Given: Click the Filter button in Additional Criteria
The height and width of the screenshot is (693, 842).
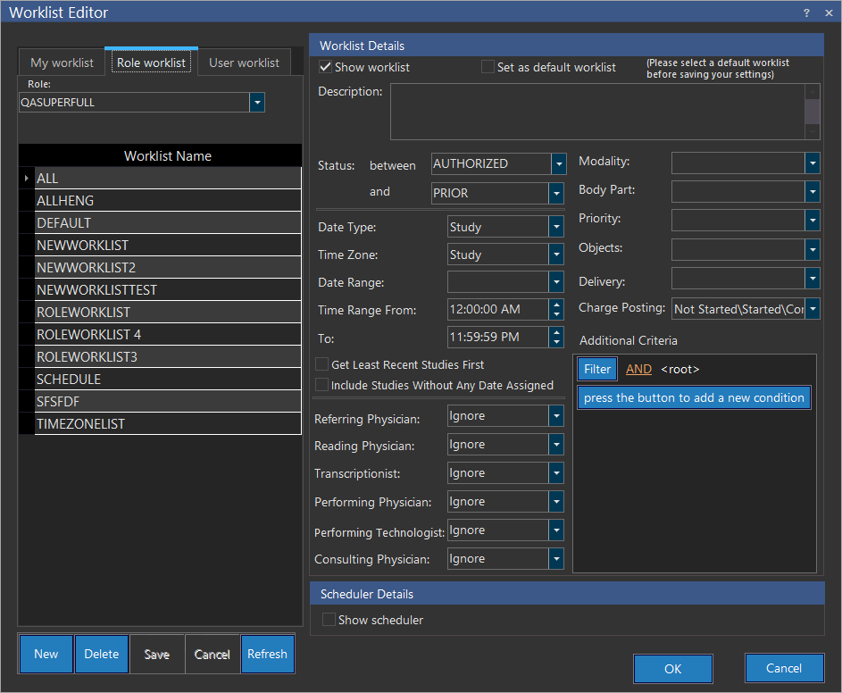Looking at the screenshot, I should tap(597, 369).
